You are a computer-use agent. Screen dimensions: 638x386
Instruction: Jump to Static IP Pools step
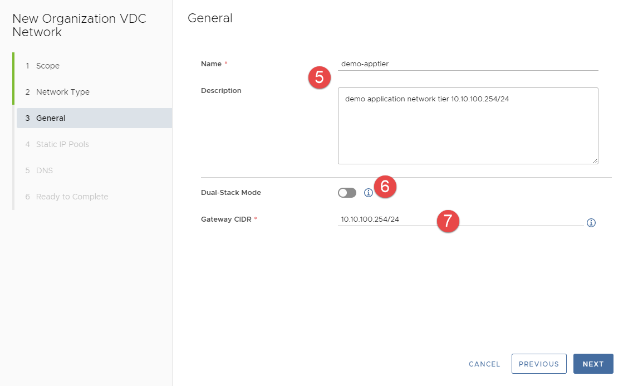point(62,144)
